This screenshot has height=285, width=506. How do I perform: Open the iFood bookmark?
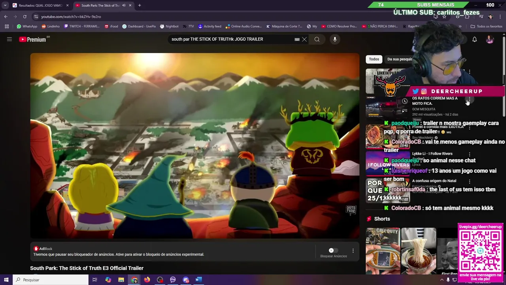[111, 27]
